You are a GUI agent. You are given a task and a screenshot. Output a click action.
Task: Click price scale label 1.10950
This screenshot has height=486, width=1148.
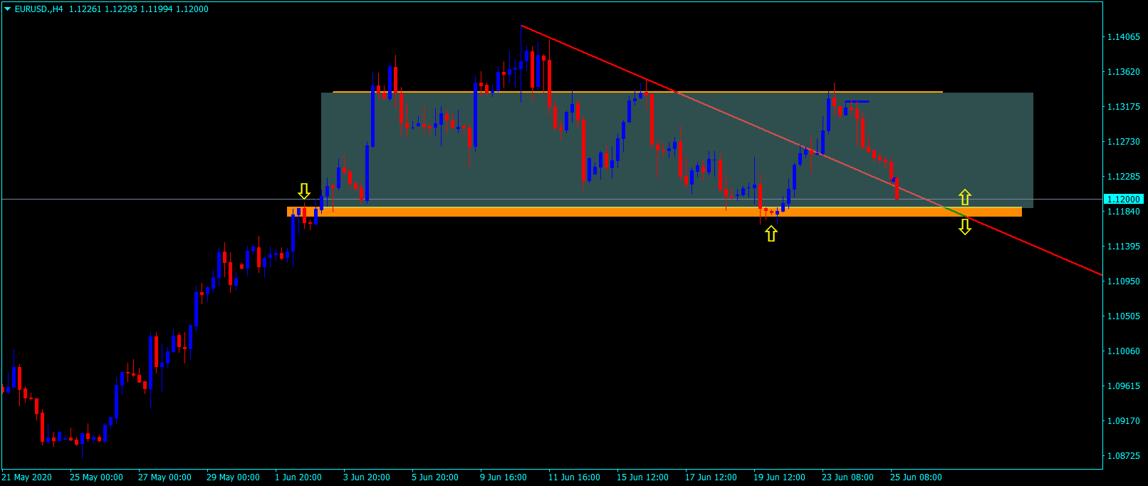pos(1123,281)
